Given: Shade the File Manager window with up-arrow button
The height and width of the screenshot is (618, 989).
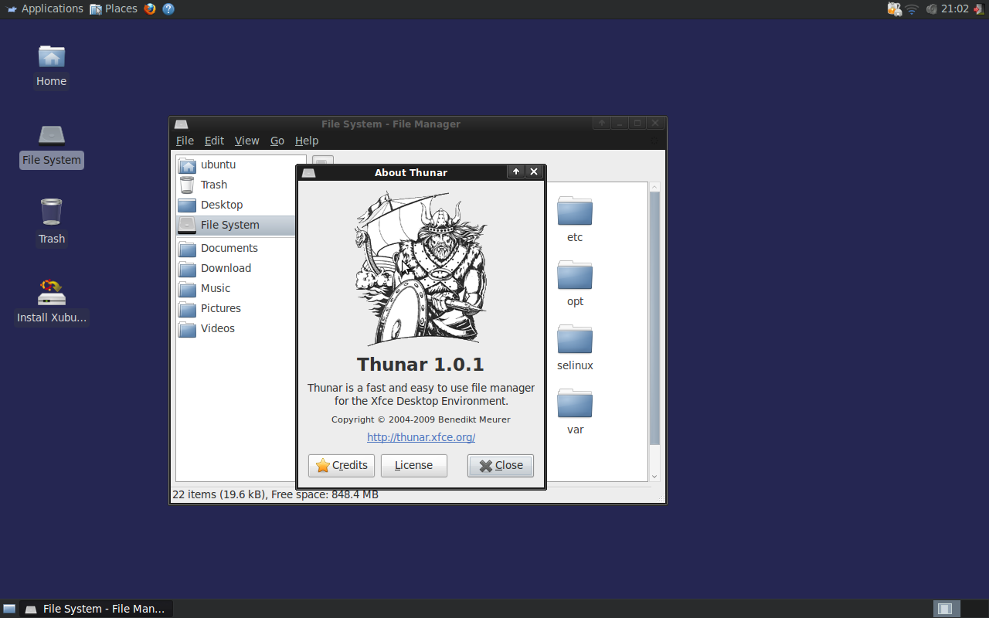Looking at the screenshot, I should [601, 123].
